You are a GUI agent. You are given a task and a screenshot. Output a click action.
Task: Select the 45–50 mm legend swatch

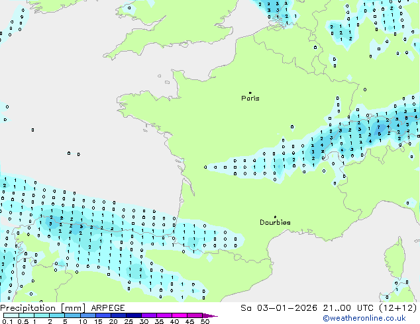[195, 315]
